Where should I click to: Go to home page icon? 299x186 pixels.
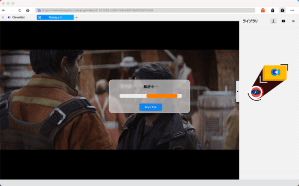[28, 10]
